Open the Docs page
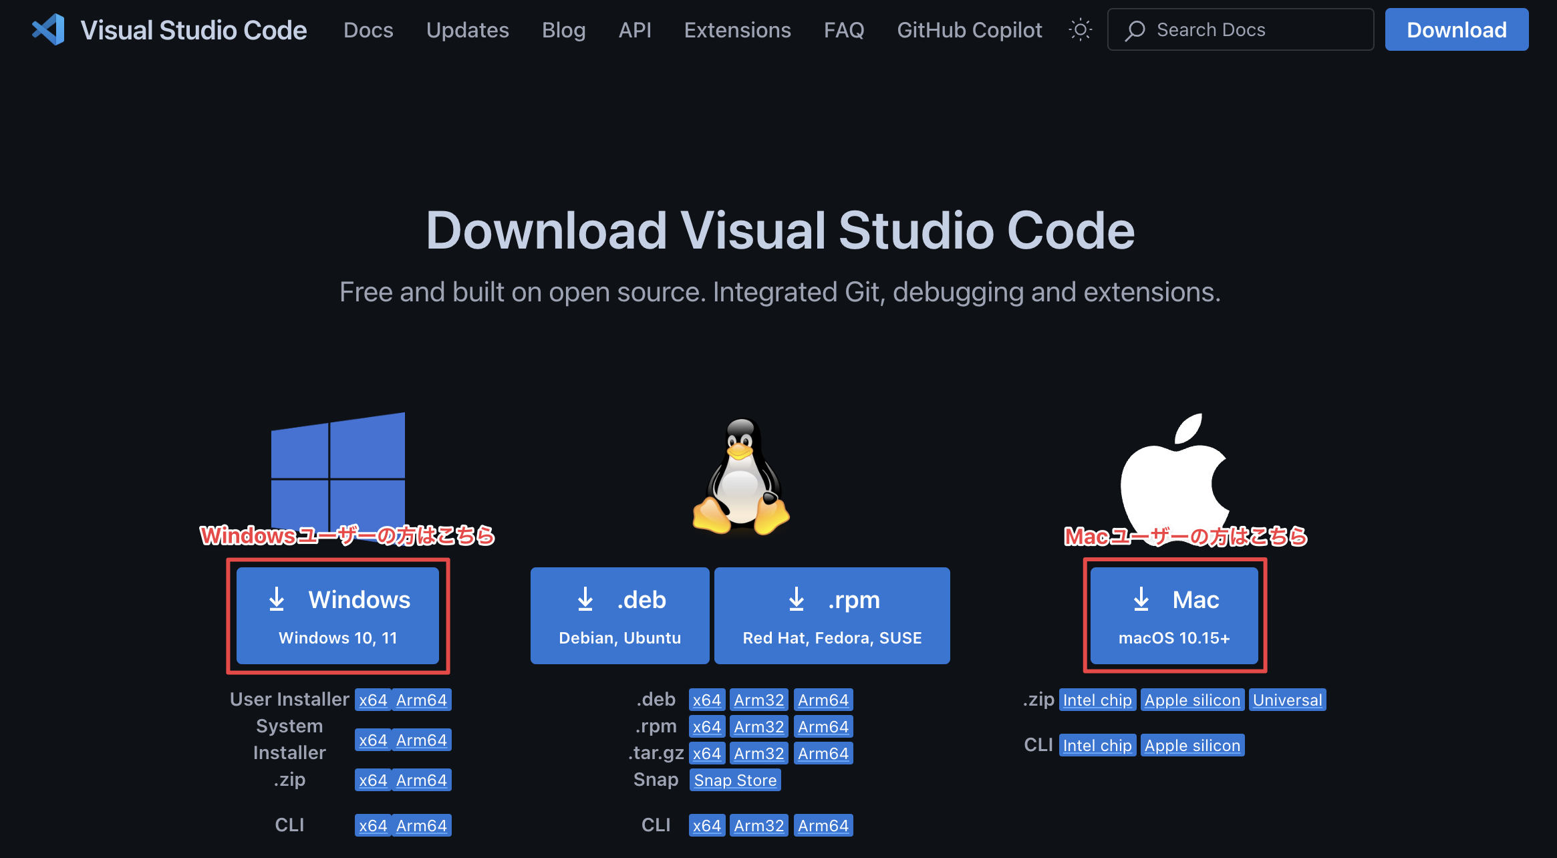 368,29
